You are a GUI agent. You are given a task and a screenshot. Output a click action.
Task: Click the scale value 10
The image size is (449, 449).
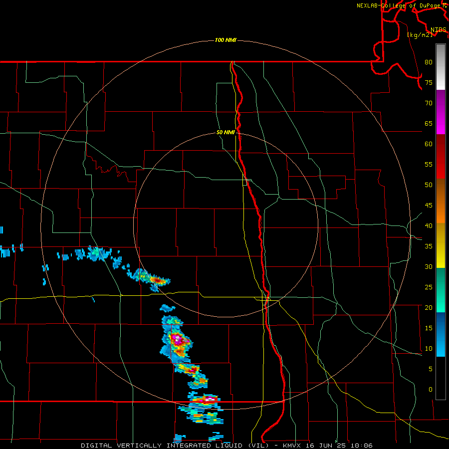click(429, 349)
